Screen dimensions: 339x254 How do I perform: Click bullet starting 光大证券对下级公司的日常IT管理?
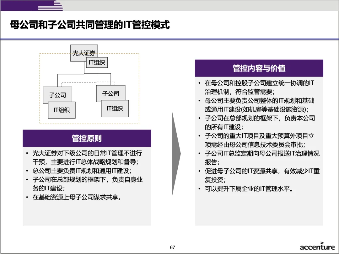point(87,157)
